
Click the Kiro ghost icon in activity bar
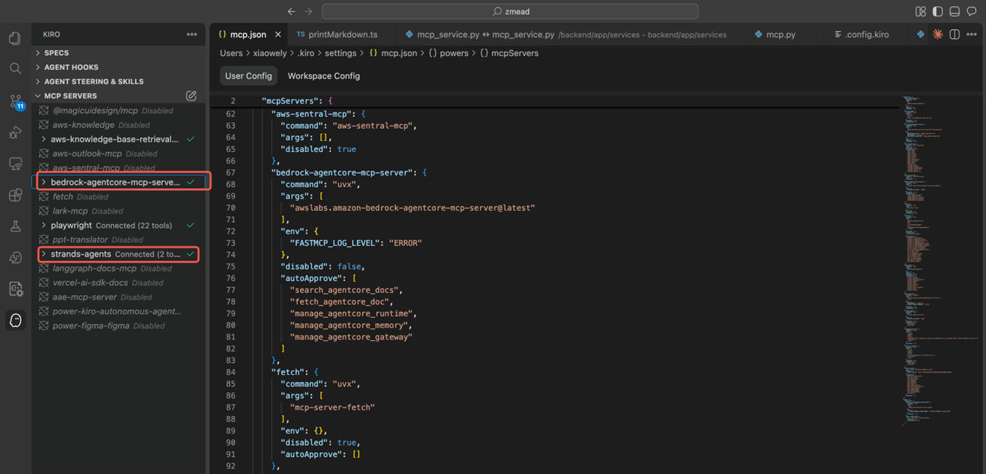tap(16, 320)
